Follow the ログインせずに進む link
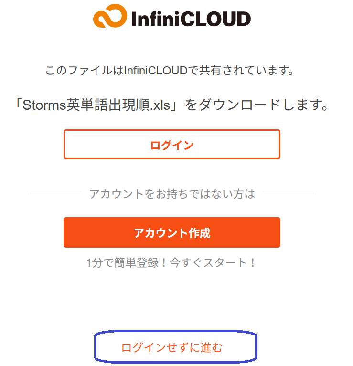This screenshot has height=366, width=353. (172, 348)
